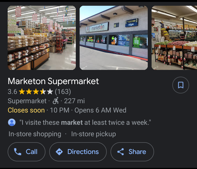This screenshot has width=197, height=169.
Task: Tap the share icon
Action: tap(121, 152)
